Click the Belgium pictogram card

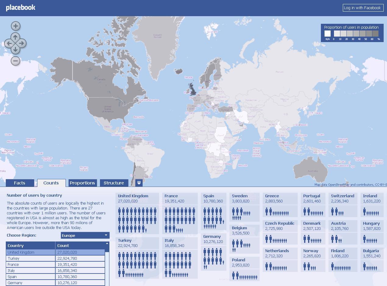coord(244,239)
